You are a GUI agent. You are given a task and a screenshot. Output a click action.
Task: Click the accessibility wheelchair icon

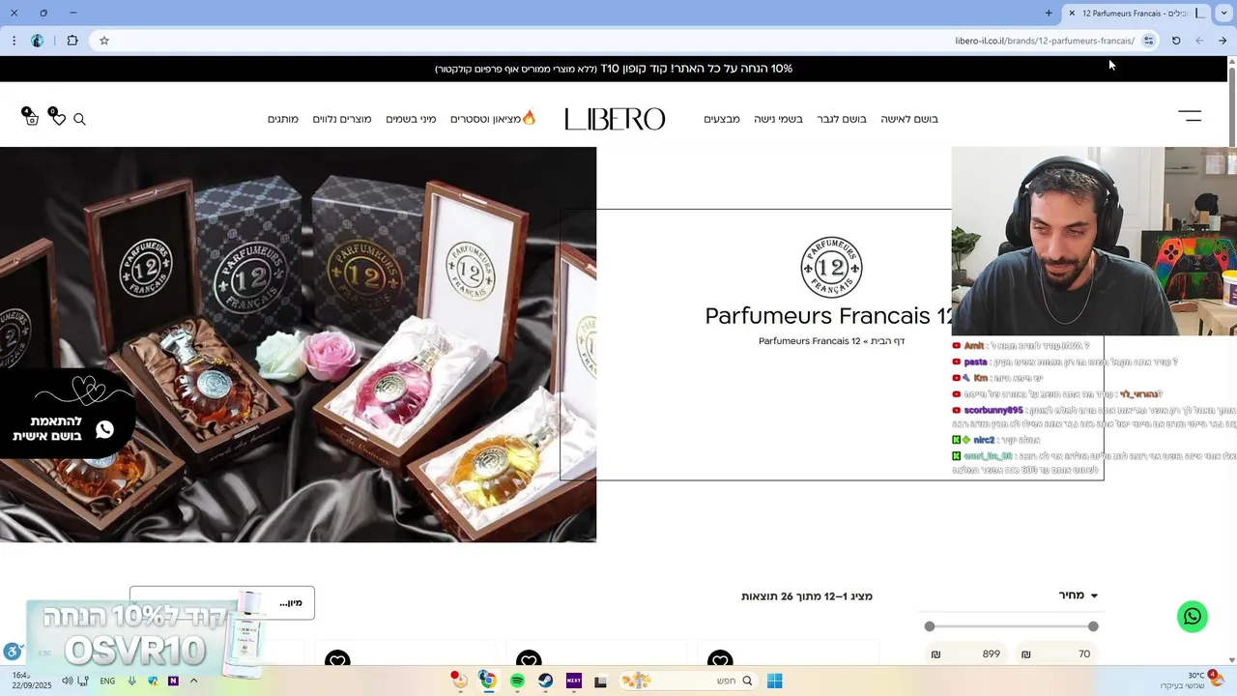[x=12, y=652]
